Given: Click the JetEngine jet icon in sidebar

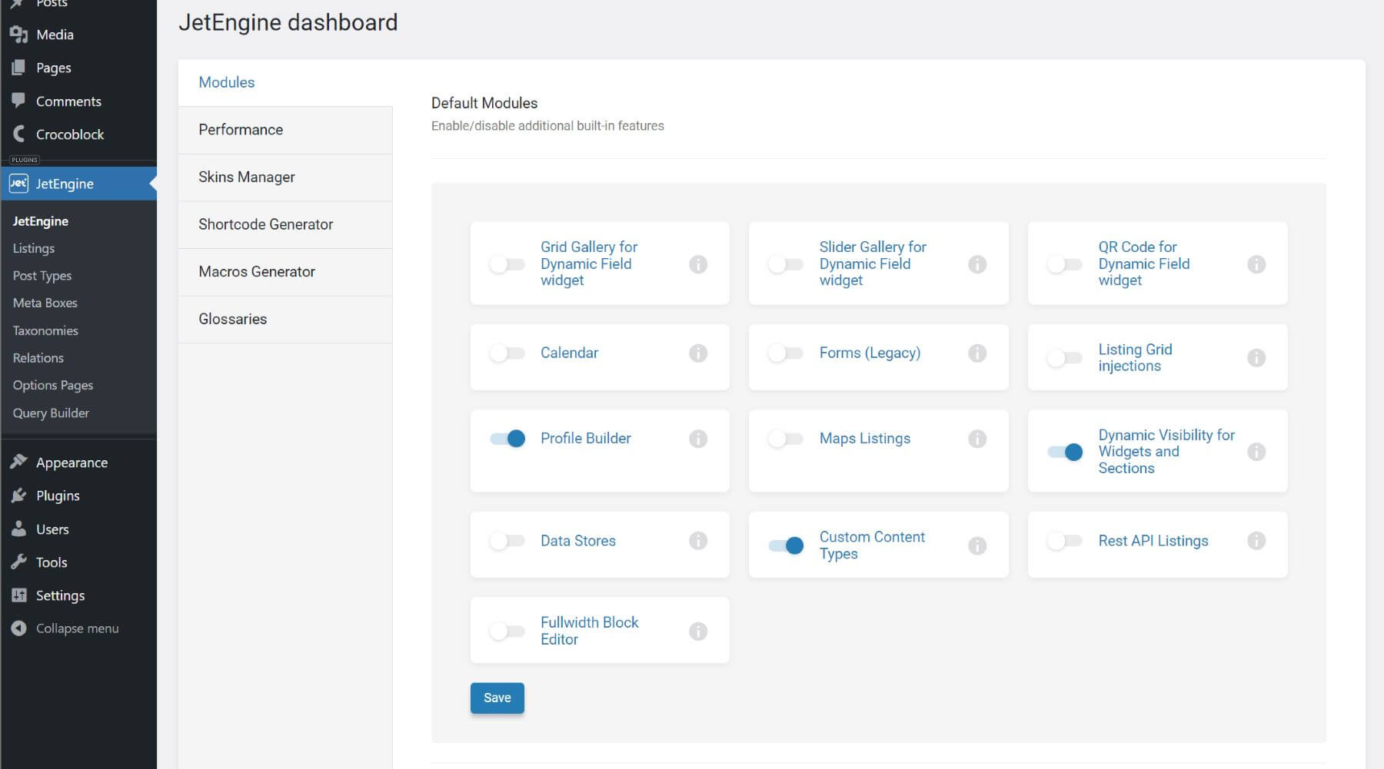Looking at the screenshot, I should click(x=17, y=184).
